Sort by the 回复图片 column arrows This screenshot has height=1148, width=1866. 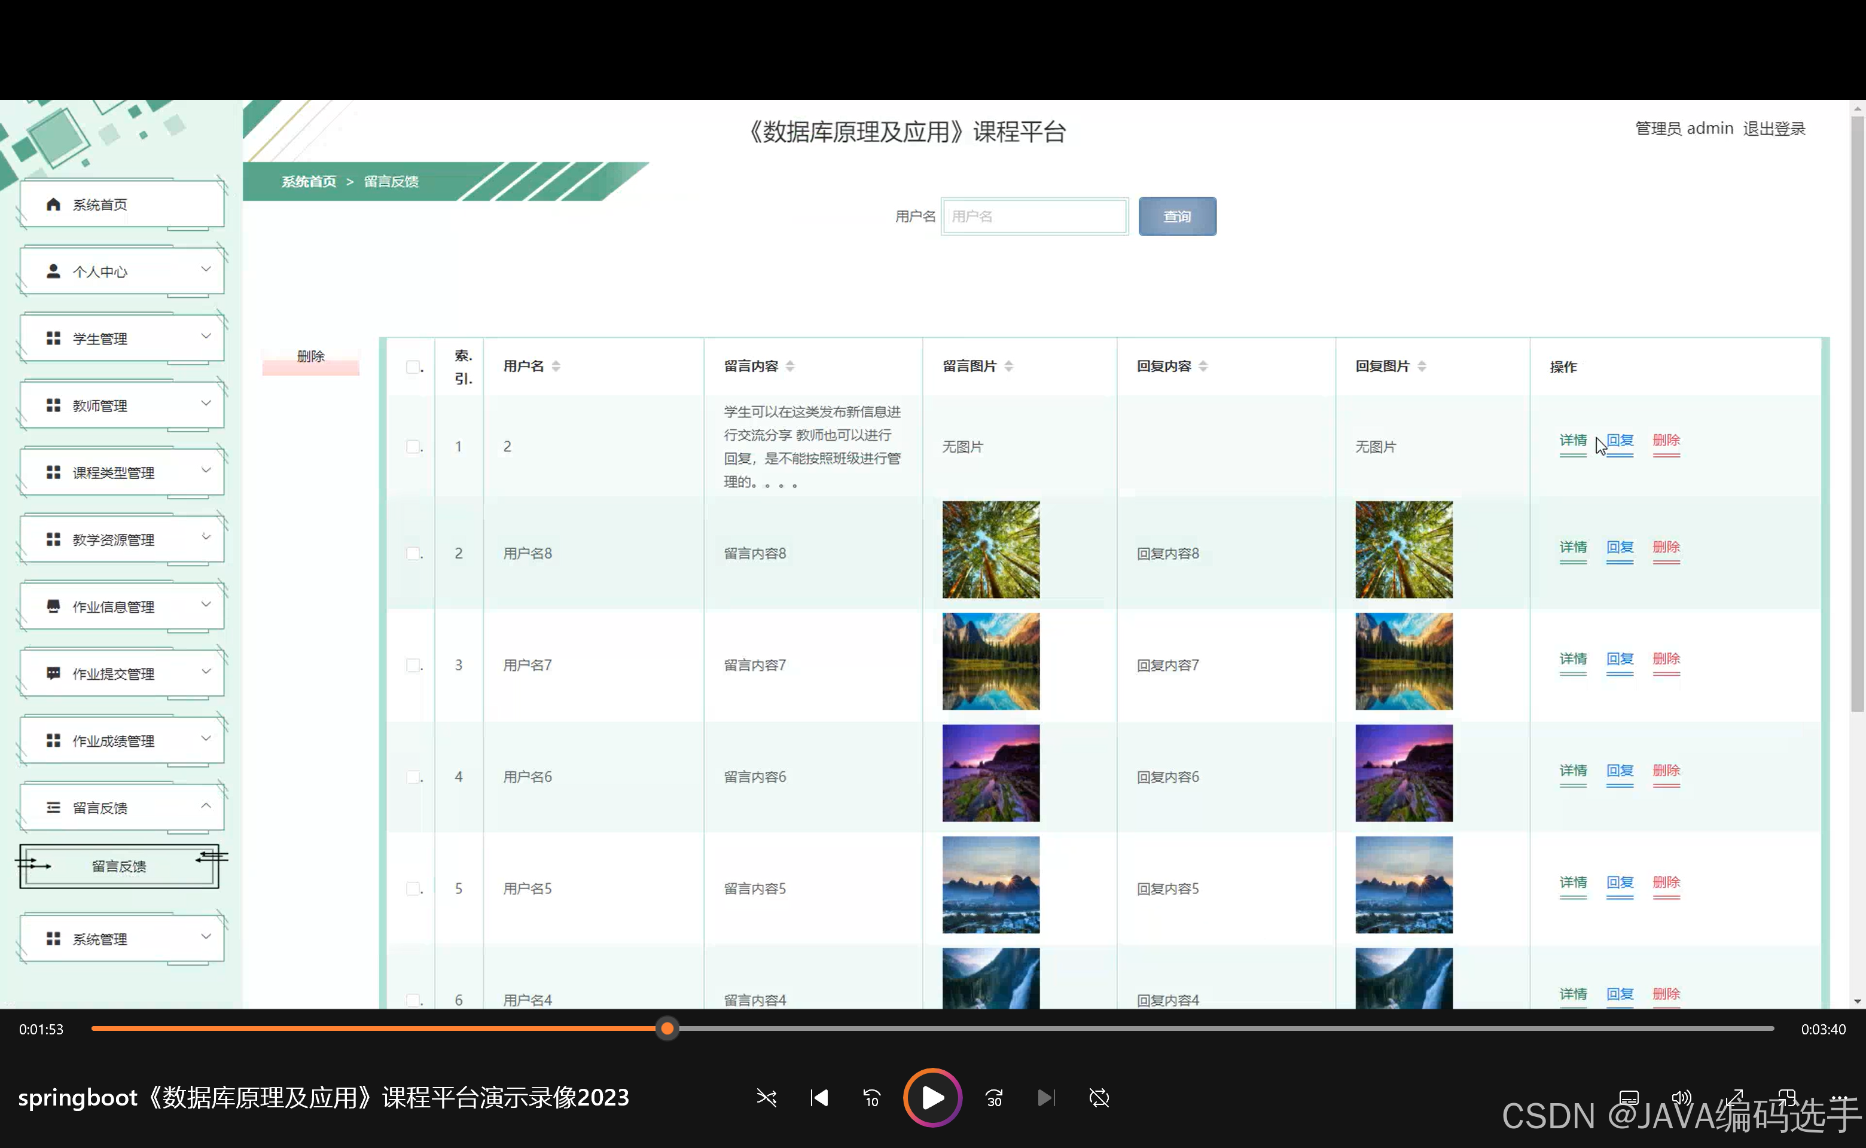[1422, 366]
